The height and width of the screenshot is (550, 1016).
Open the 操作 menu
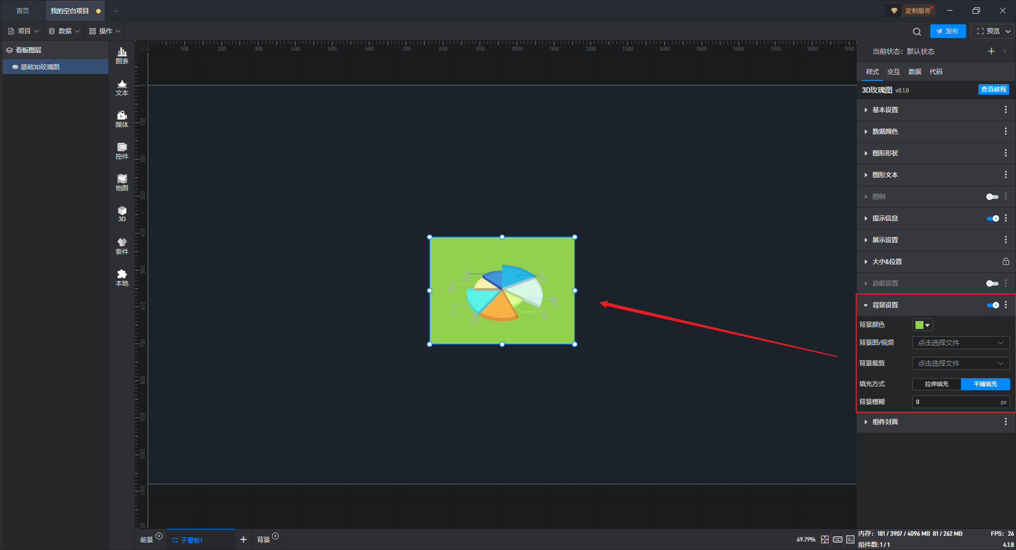point(105,31)
